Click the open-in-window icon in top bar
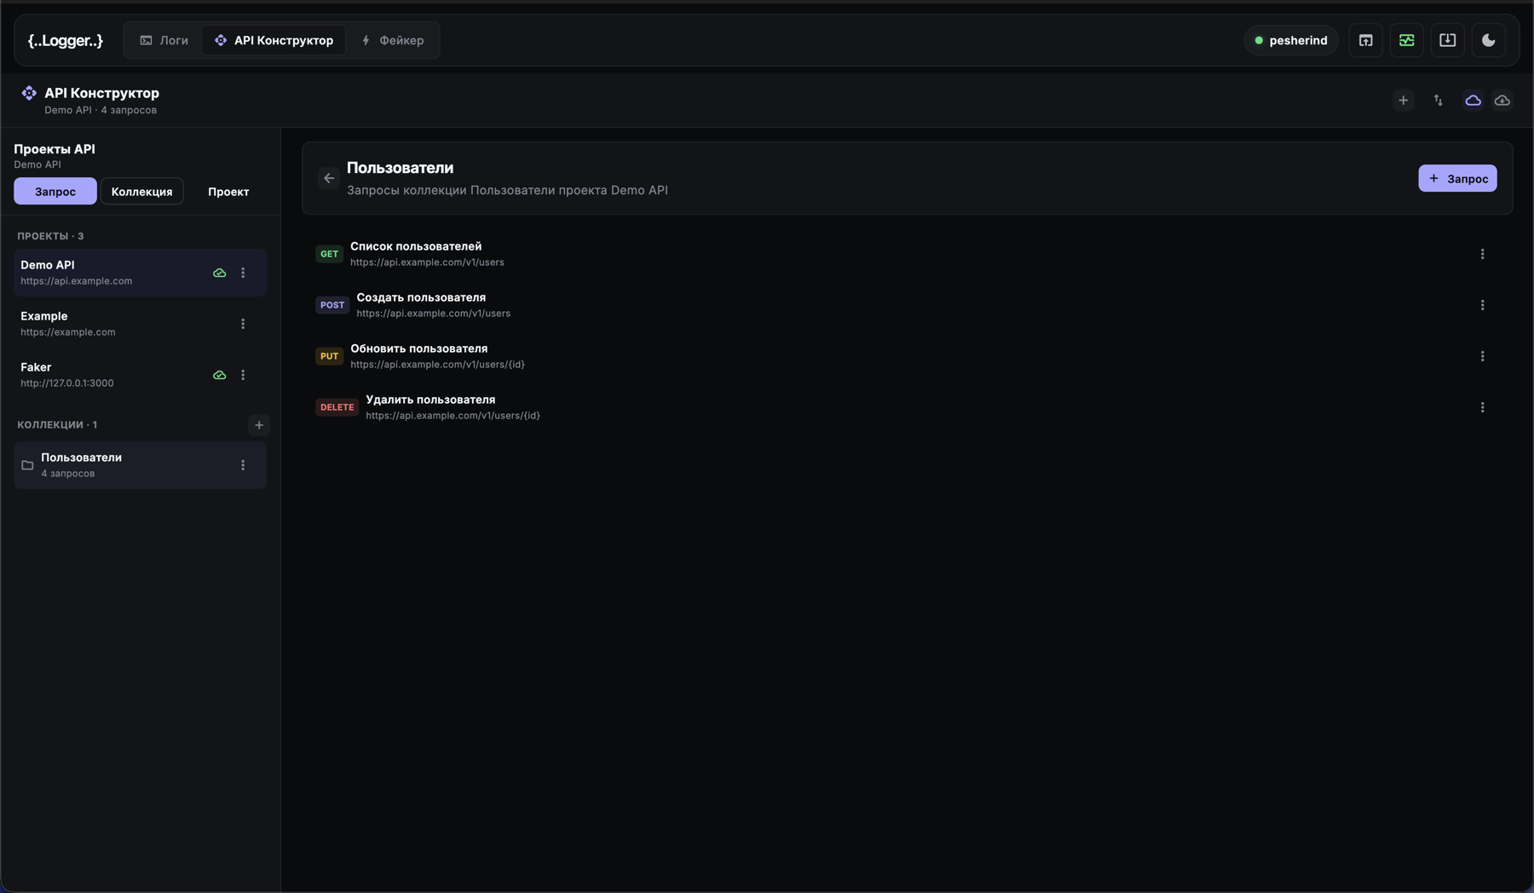The image size is (1534, 893). pyautogui.click(x=1366, y=40)
